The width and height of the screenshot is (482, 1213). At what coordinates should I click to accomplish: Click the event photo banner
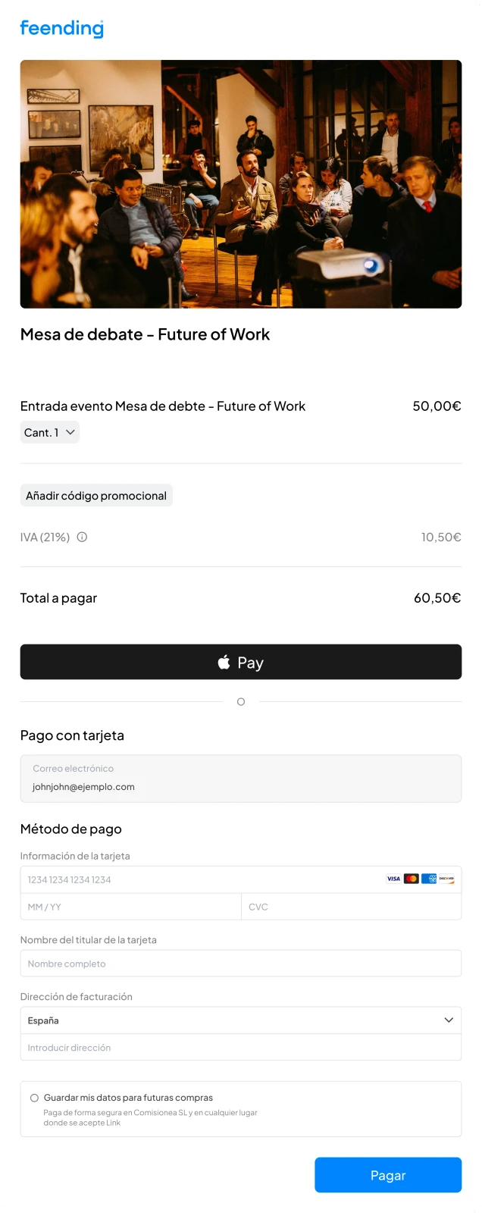tap(241, 184)
